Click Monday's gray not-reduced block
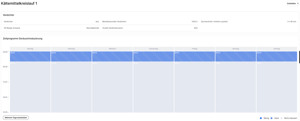Viewport: 300px width, 121px height. (30, 87)
